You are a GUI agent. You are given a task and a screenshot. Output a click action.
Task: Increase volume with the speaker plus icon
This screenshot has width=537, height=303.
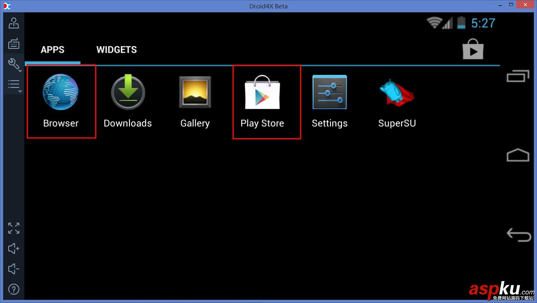pyautogui.click(x=14, y=249)
